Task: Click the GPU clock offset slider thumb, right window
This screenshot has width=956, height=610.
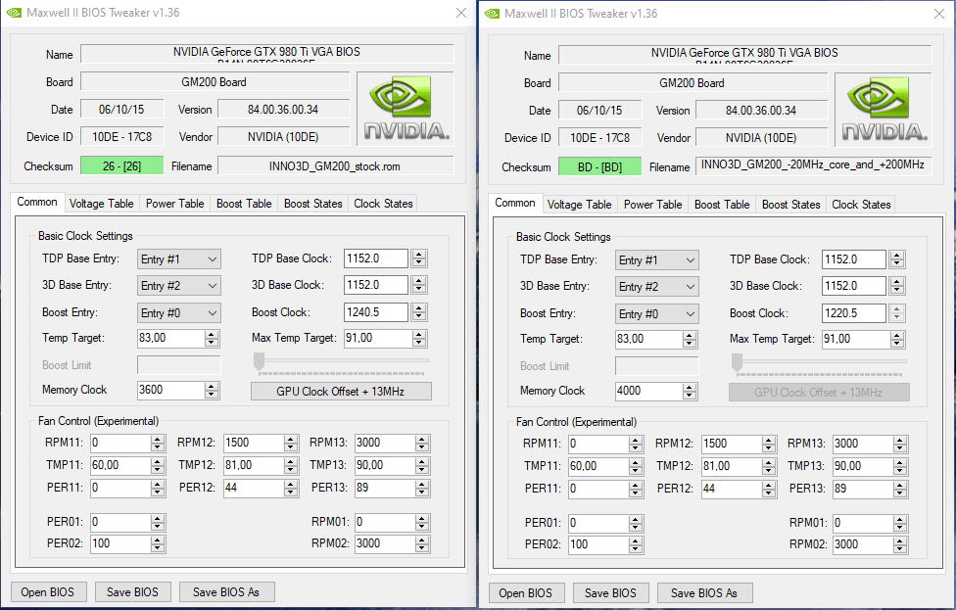Action: click(738, 362)
